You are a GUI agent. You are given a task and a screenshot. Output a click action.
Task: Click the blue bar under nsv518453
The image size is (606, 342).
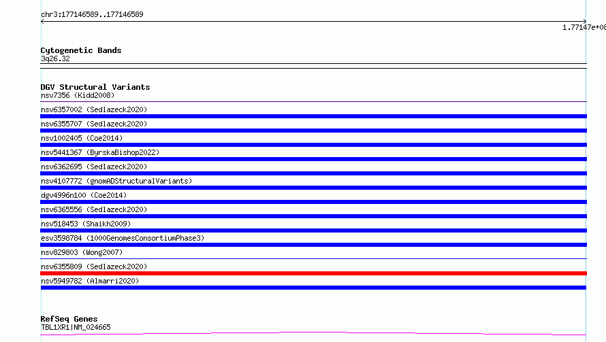tap(313, 230)
